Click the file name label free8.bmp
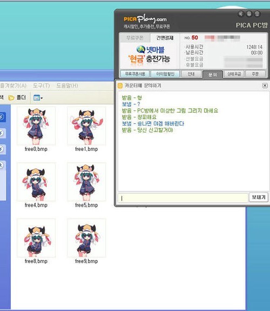Image resolution: width=270 pixels, height=311 pixels. pos(36,261)
